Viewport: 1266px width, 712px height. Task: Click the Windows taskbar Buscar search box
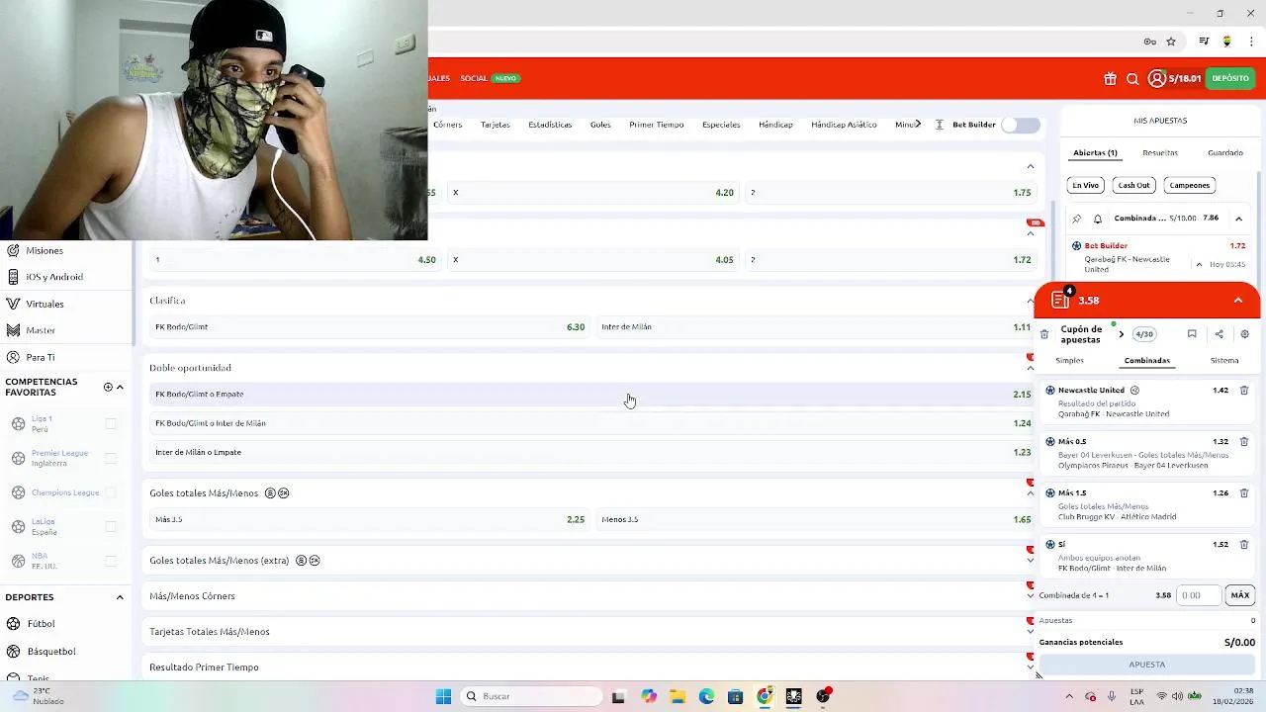click(532, 696)
